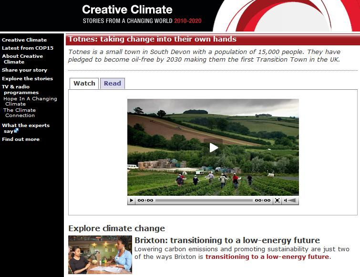This screenshot has height=277, width=360.
Task: Click total duration 00:00 at player right
Action: click(263, 201)
